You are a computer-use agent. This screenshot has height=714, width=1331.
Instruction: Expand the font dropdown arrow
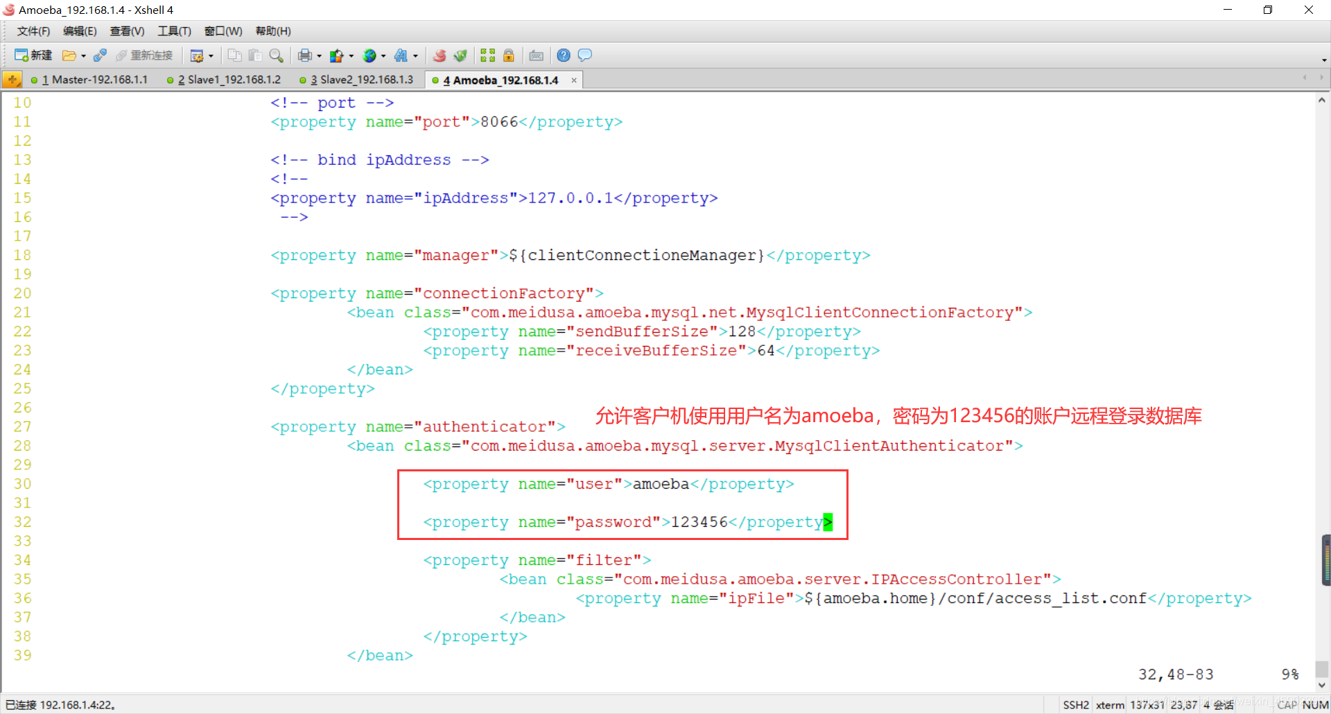415,56
